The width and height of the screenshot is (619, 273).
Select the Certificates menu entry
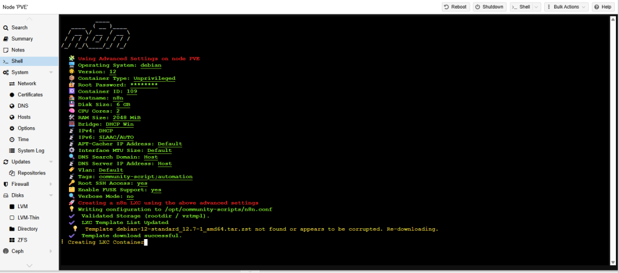30,95
